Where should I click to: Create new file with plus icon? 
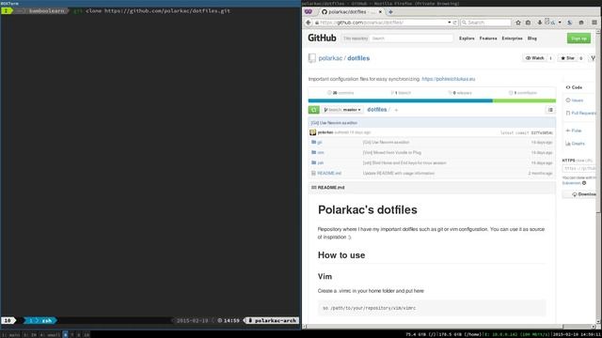pyautogui.click(x=396, y=110)
